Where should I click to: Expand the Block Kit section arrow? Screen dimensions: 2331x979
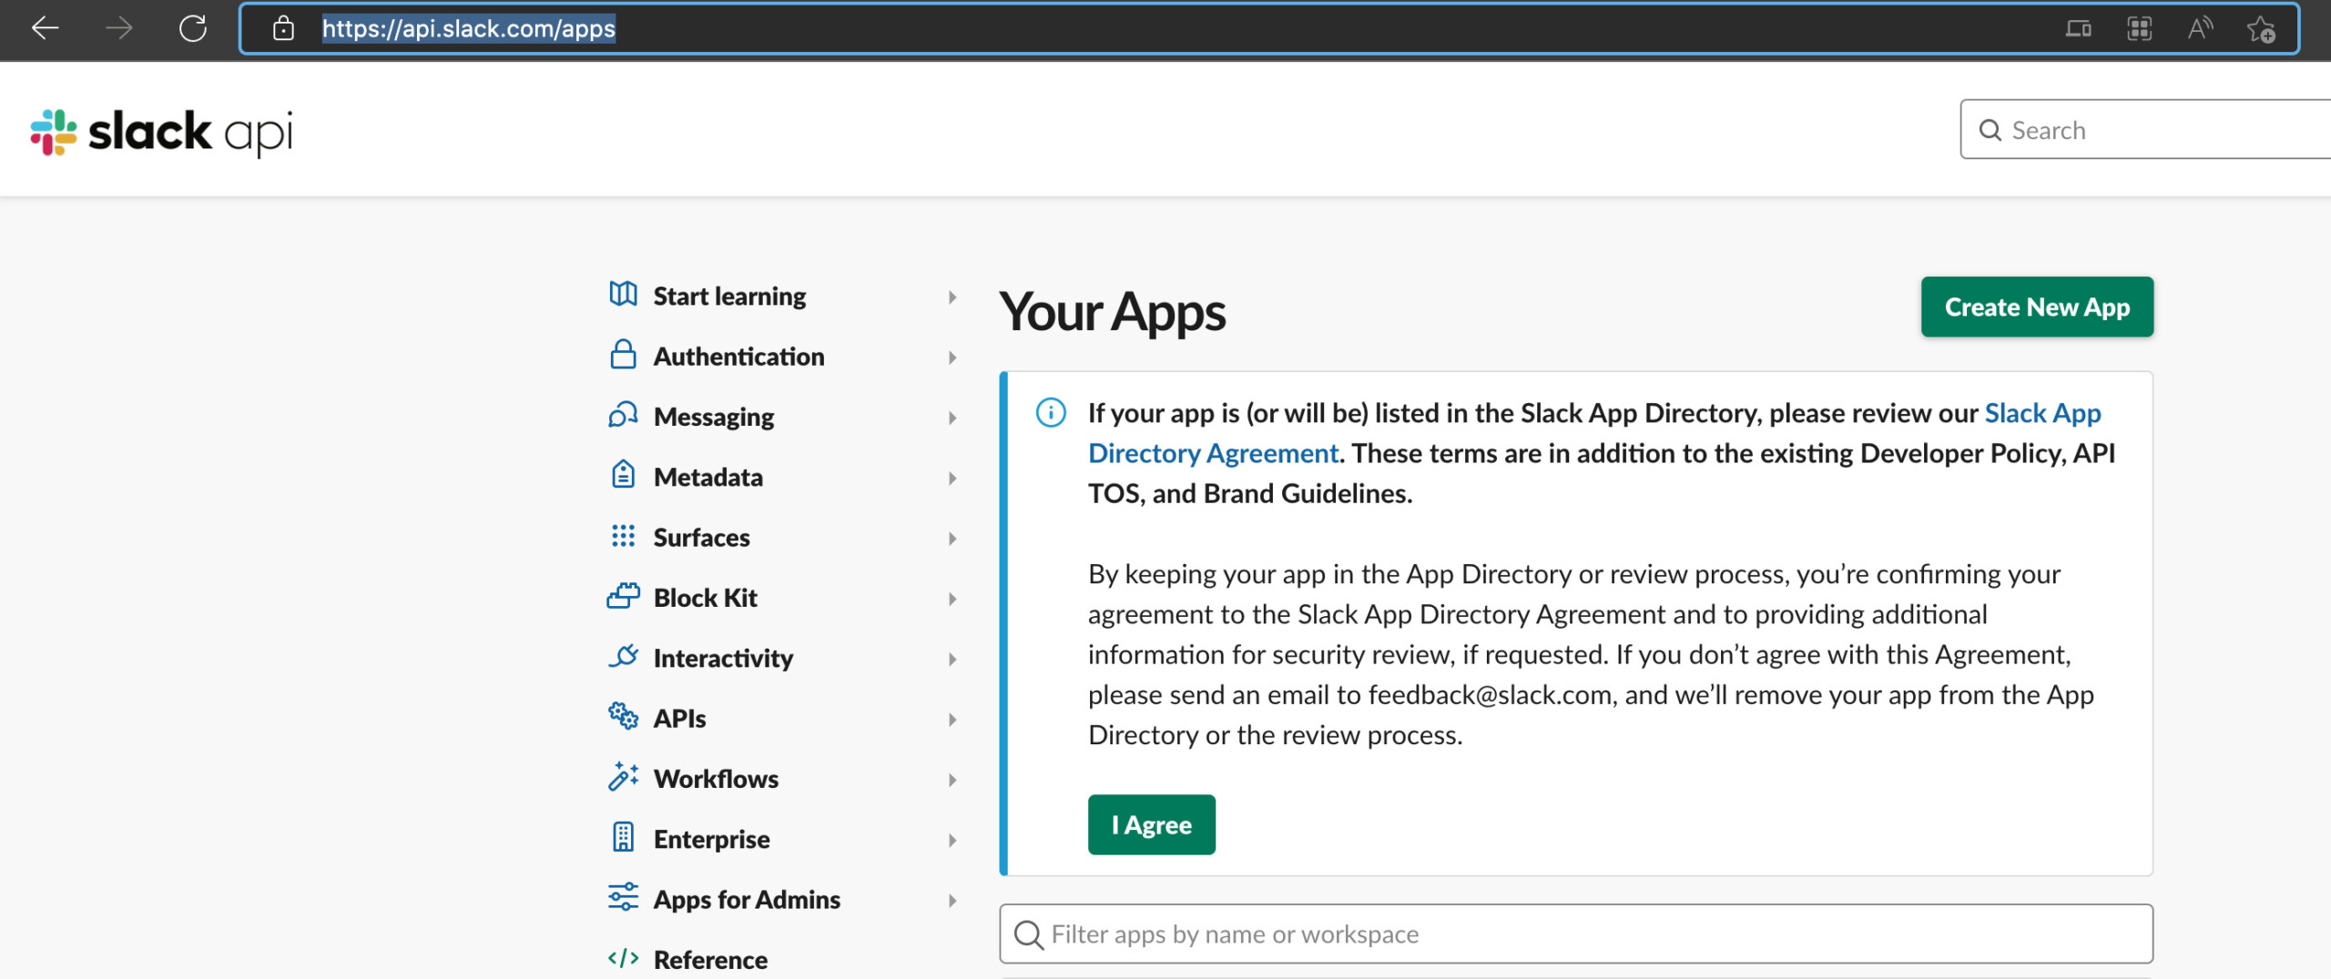coord(952,599)
